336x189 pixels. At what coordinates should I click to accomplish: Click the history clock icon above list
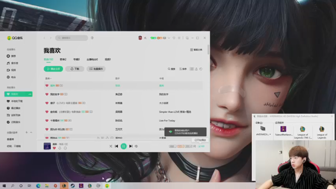201,69
